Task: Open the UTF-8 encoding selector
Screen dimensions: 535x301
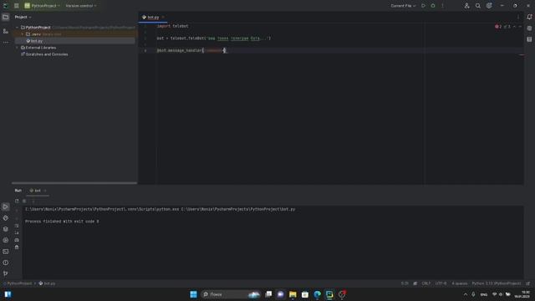Action: tap(441, 283)
